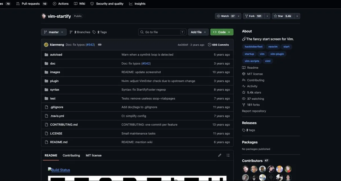Open the Readme link in About
The width and height of the screenshot is (341, 181).
coord(250,68)
